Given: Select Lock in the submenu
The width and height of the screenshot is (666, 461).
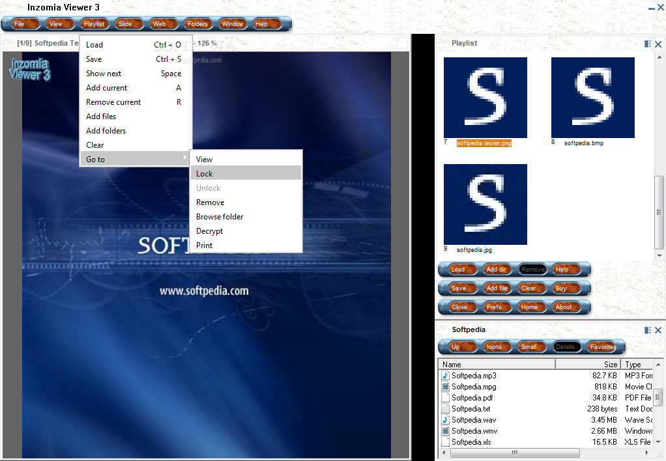Looking at the screenshot, I should tap(246, 174).
